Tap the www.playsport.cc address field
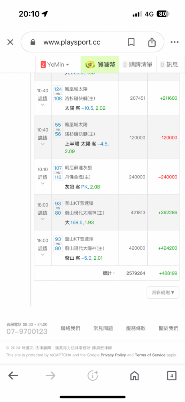 click(72, 42)
